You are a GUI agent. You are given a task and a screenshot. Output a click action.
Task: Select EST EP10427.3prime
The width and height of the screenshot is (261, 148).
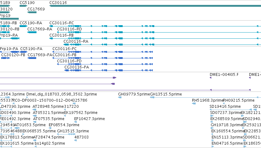pyautogui.click(x=75, y=122)
